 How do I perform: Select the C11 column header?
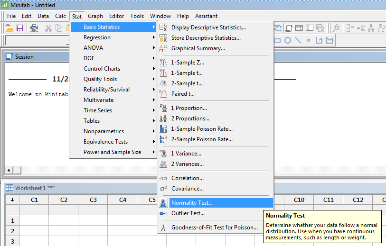pos(329,200)
